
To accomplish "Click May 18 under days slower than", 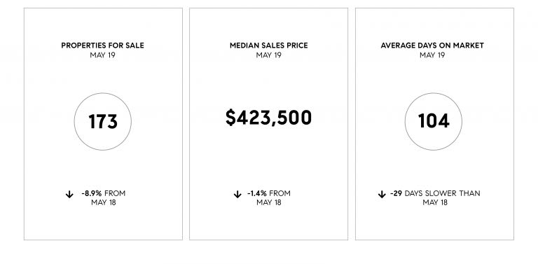I will click(x=435, y=202).
